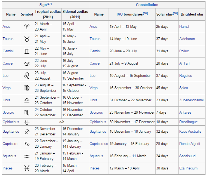Select the 23 November – 29 November cell
This screenshot has width=207, height=176.
(132, 113)
